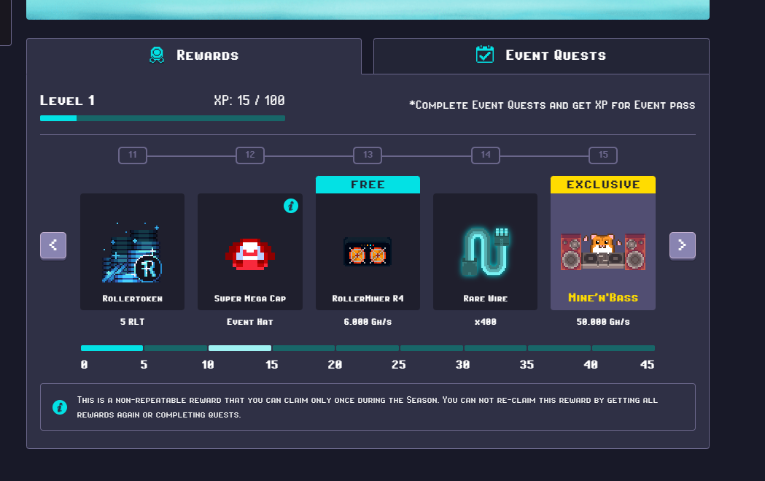
Task: Click the 20-25 pagination segment
Action: pos(368,348)
